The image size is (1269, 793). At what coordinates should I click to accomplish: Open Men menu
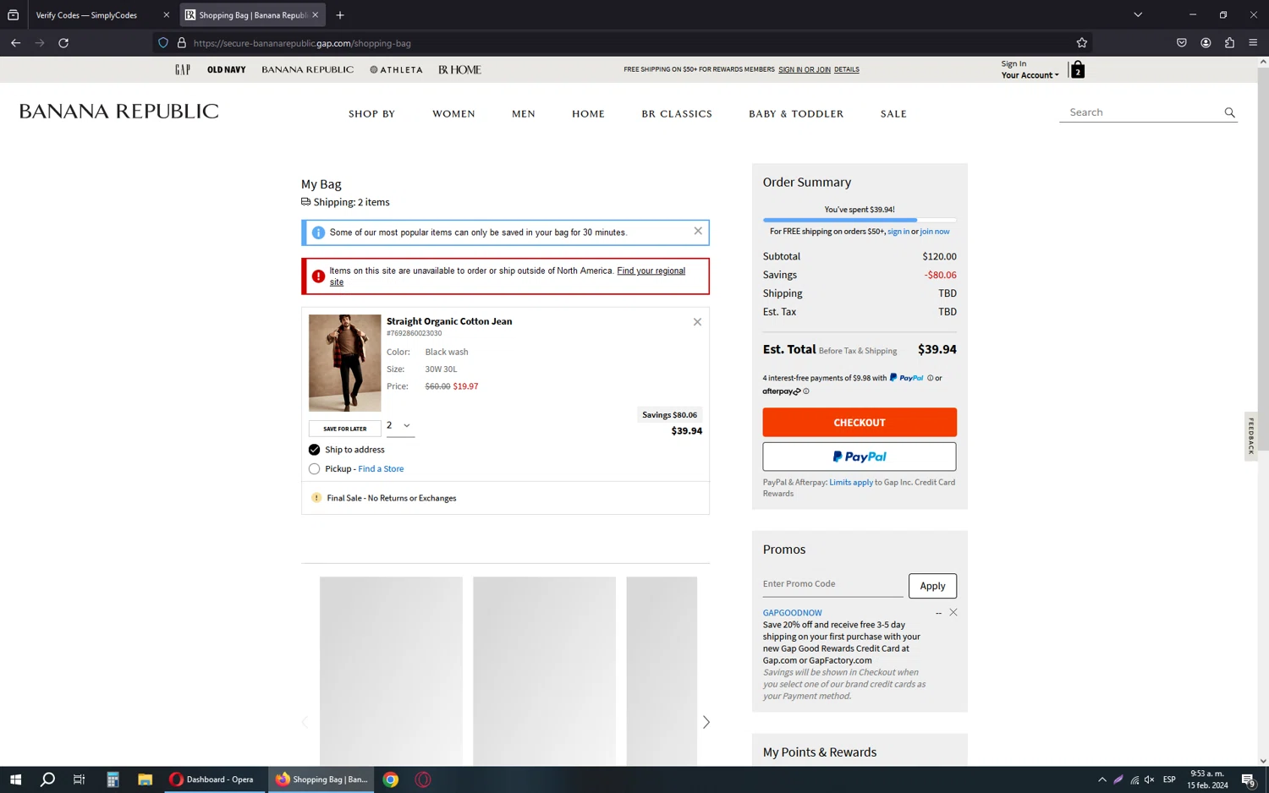524,114
